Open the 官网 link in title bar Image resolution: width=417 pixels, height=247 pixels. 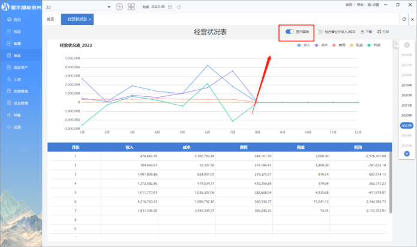point(349,5)
